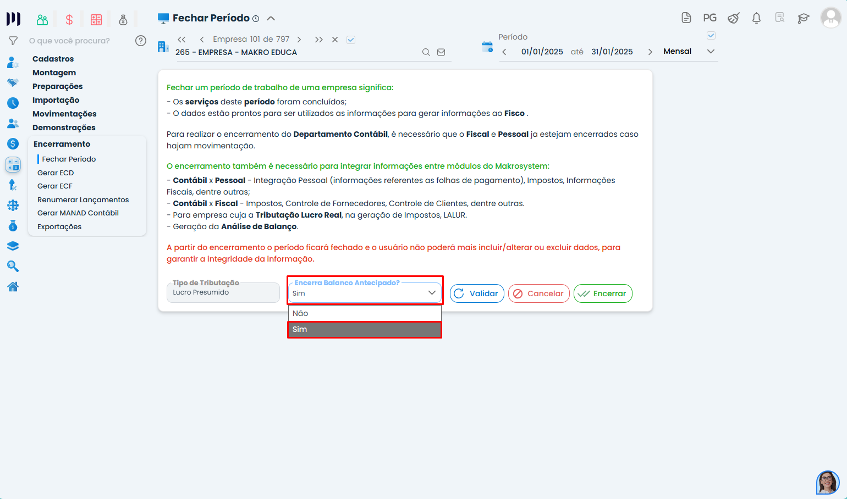Toggle the checkbox next to company navigation
The image size is (847, 499).
[351, 40]
